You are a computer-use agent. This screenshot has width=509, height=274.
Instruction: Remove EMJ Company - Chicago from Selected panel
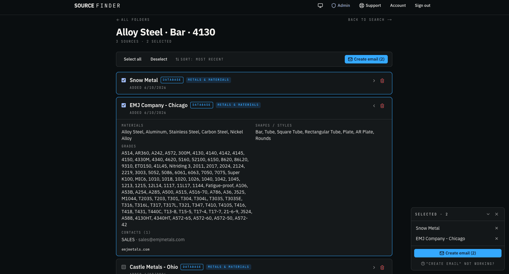(x=497, y=239)
